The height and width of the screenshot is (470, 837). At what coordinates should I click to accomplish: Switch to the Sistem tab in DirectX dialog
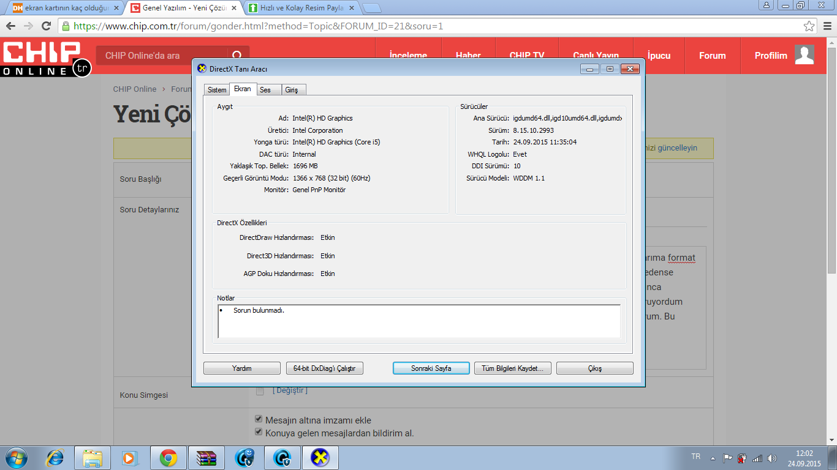point(217,90)
